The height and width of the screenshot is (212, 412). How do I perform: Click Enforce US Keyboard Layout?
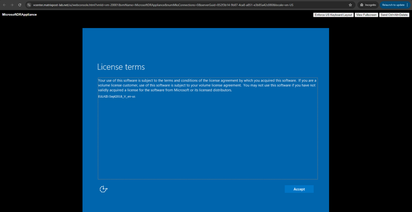(333, 15)
